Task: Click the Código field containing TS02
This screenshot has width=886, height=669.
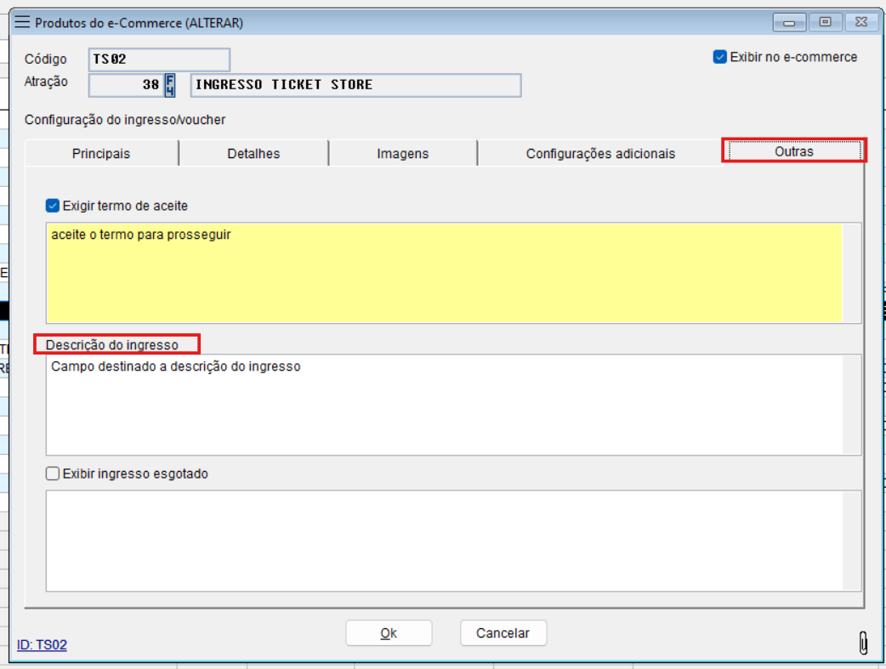Action: click(158, 60)
